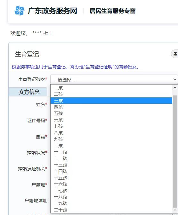The height and width of the screenshot is (215, 178).
Task: Click the partially visible 条 button
Action: point(174,54)
